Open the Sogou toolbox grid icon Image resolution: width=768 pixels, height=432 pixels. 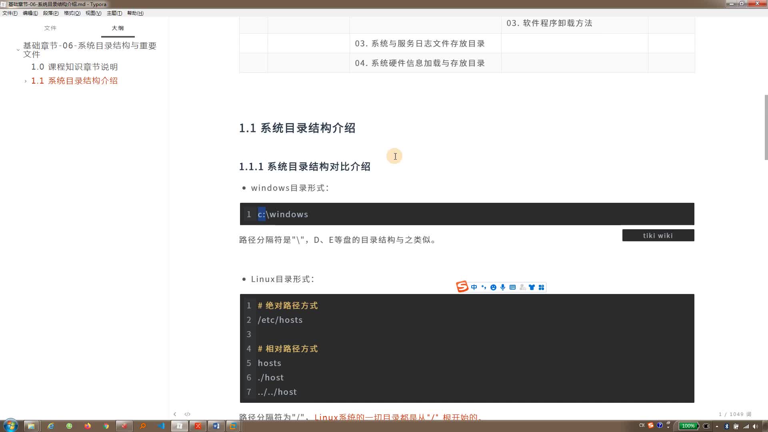click(x=541, y=287)
